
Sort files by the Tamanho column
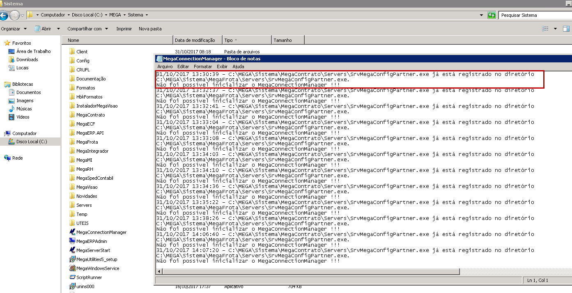(288, 40)
